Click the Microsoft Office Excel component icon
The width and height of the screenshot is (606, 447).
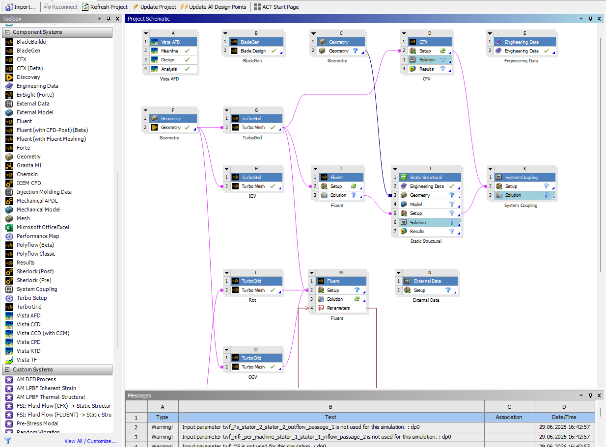9,227
